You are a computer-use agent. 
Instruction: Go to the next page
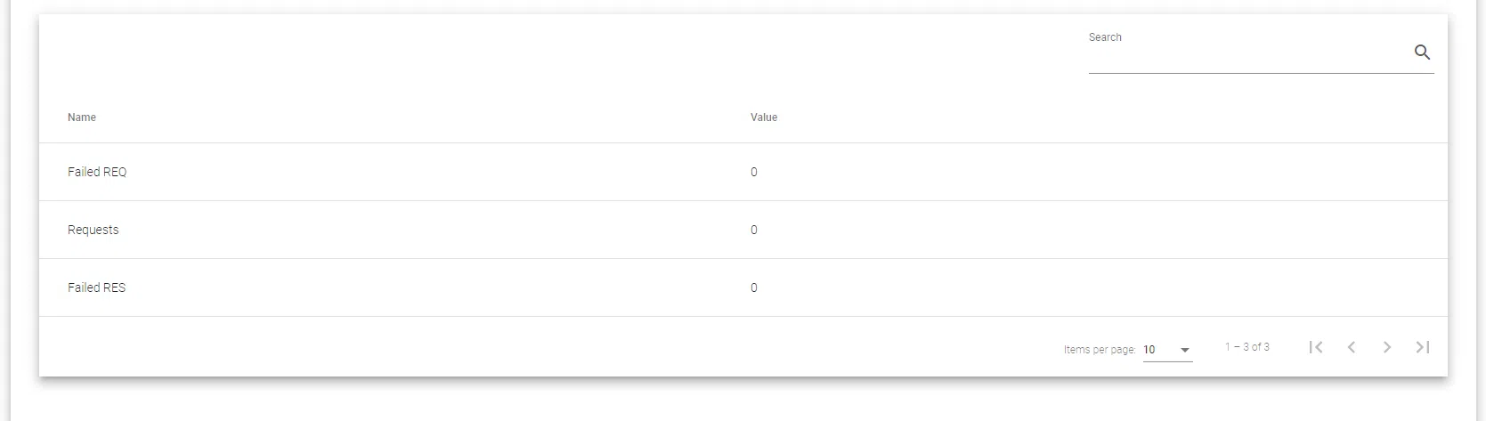(1386, 347)
